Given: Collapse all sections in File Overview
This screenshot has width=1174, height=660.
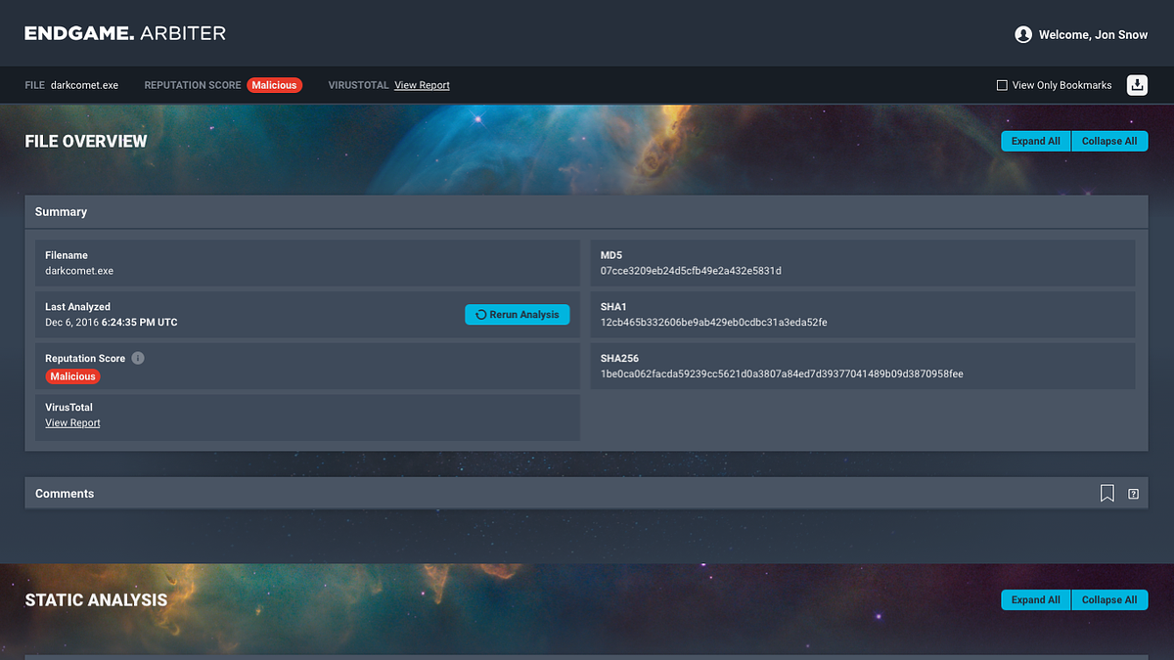Looking at the screenshot, I should click(x=1109, y=141).
